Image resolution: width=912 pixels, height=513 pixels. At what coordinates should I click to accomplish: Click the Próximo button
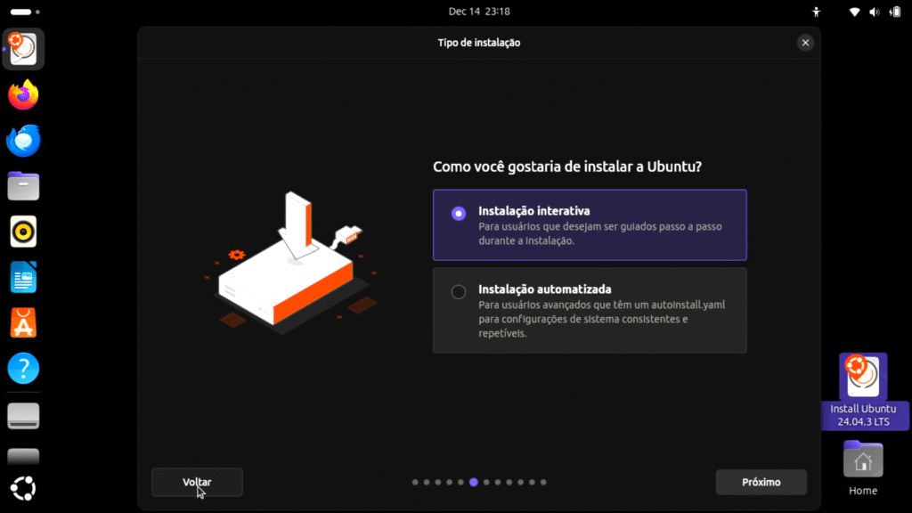coord(761,482)
